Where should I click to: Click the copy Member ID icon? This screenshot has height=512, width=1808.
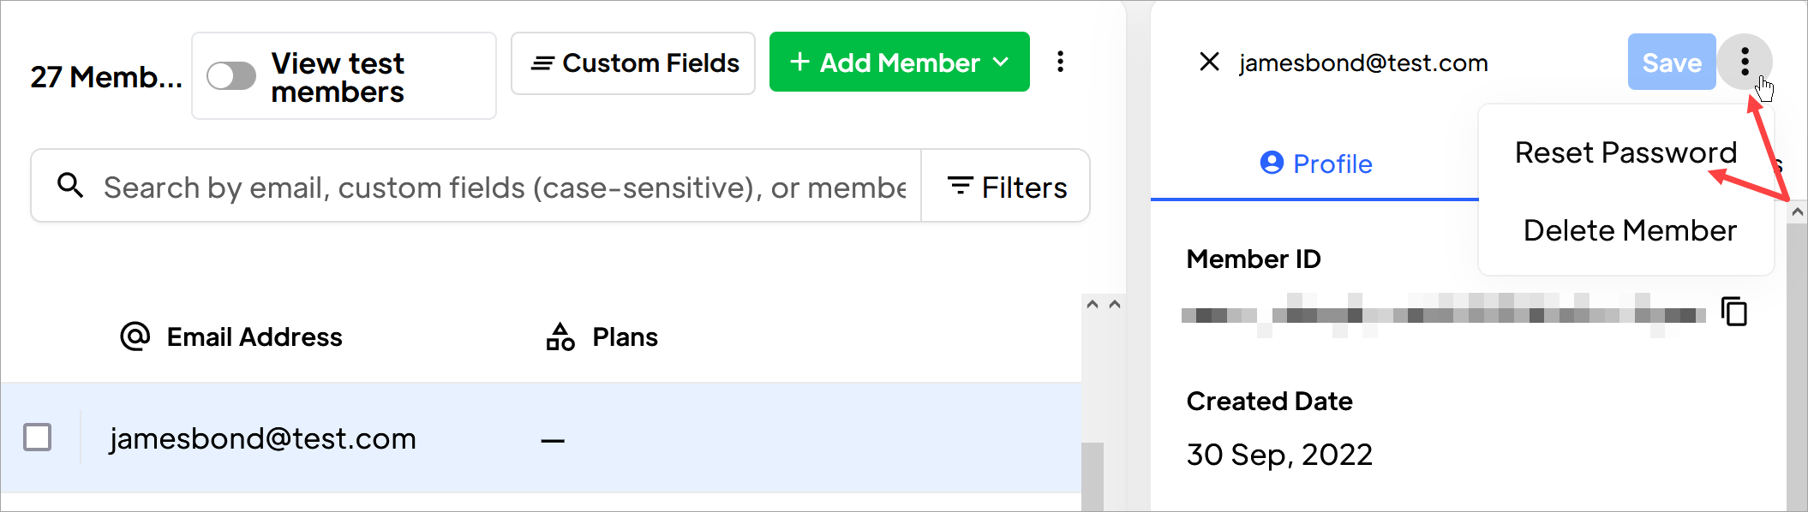1734,312
